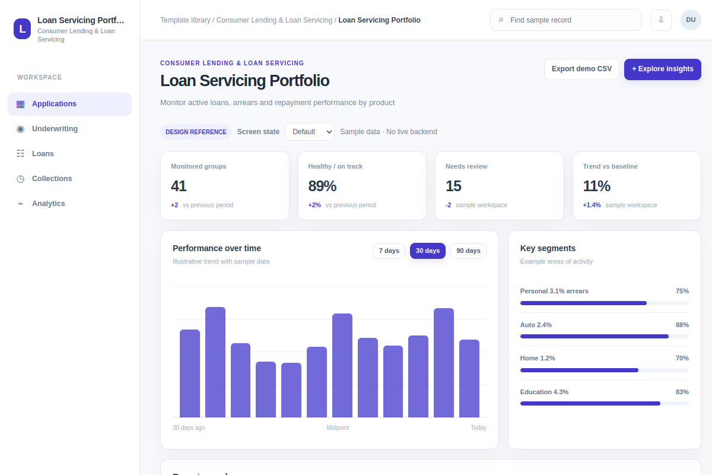Select the 30 days range
Screen dimensions: 712x475
[x=428, y=251]
